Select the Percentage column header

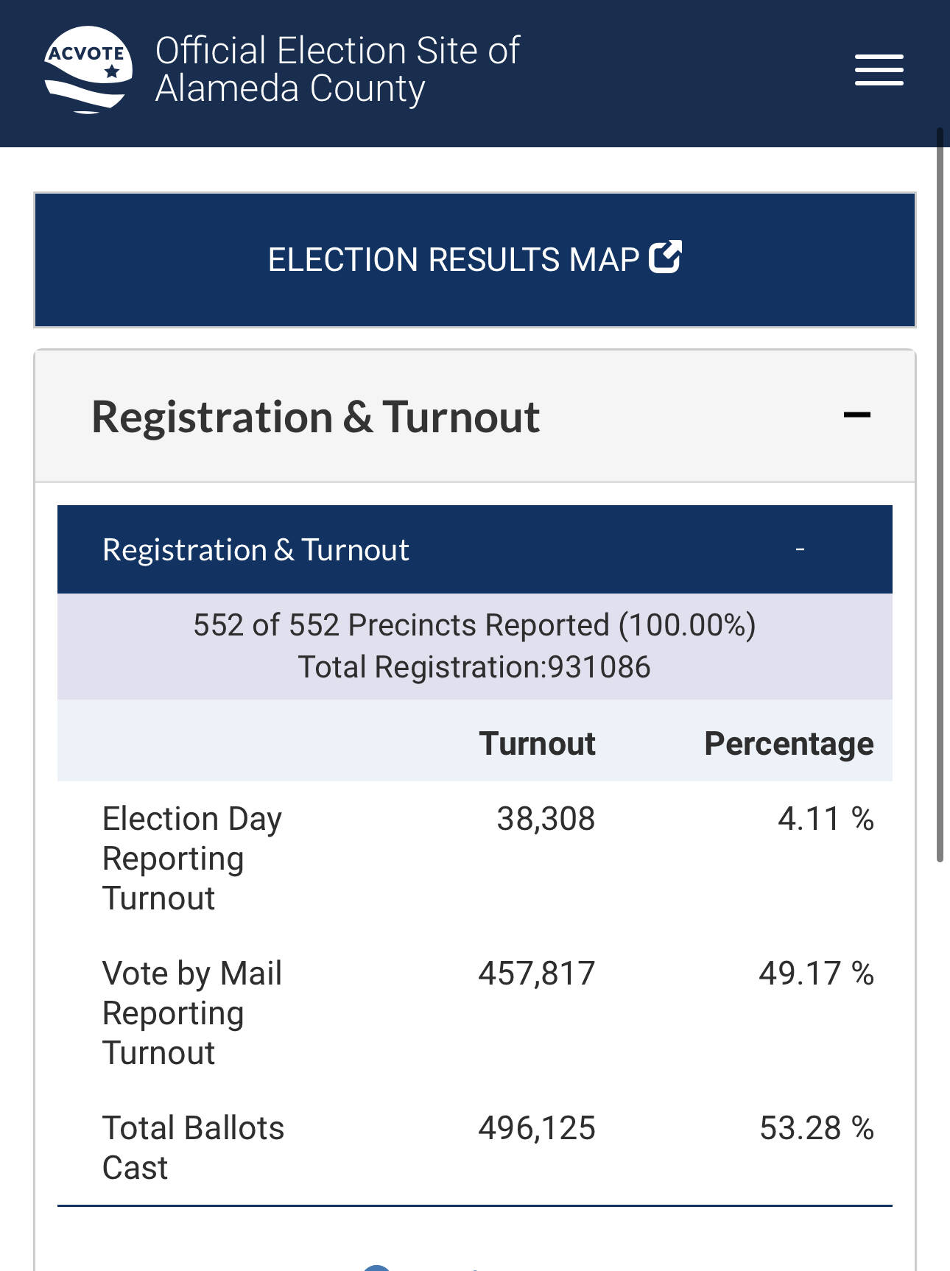789,744
